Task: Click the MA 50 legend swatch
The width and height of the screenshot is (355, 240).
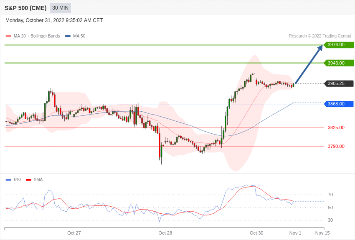Action: coord(68,36)
